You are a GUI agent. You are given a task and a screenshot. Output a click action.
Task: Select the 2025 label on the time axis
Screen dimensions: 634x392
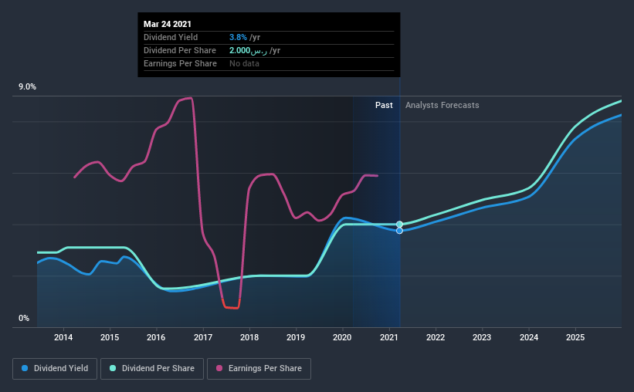[575, 337]
